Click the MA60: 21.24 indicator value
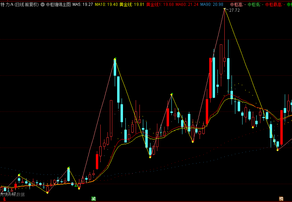The image size is (292, 202). pos(187,4)
